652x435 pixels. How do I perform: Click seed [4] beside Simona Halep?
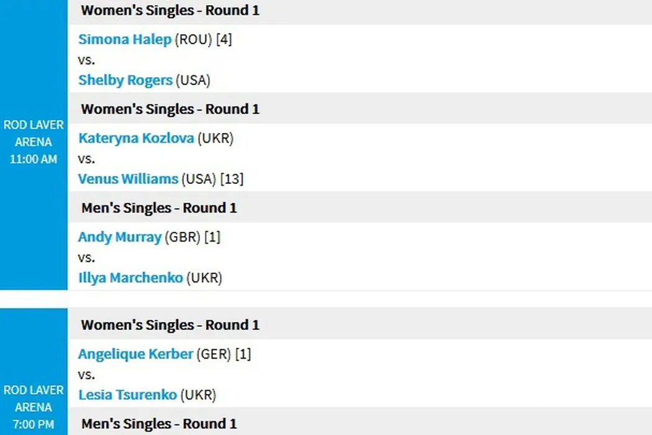[x=224, y=40]
